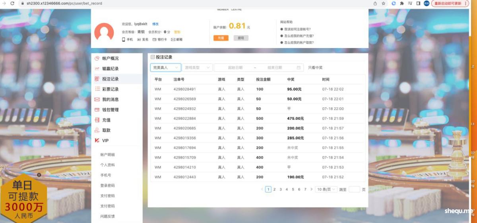Click the orange 充值 button

click(x=221, y=38)
